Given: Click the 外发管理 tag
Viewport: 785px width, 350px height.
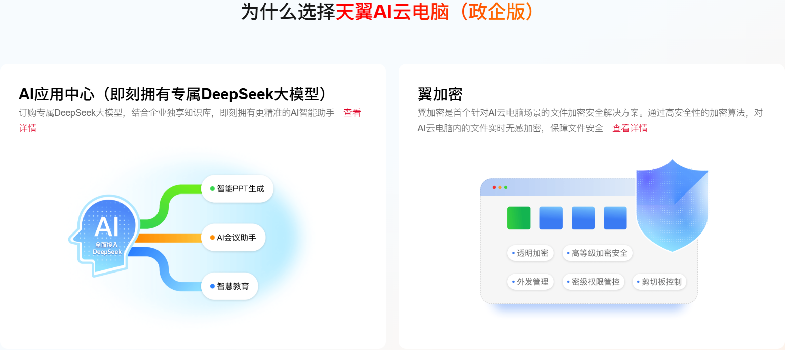Looking at the screenshot, I should click(x=530, y=282).
